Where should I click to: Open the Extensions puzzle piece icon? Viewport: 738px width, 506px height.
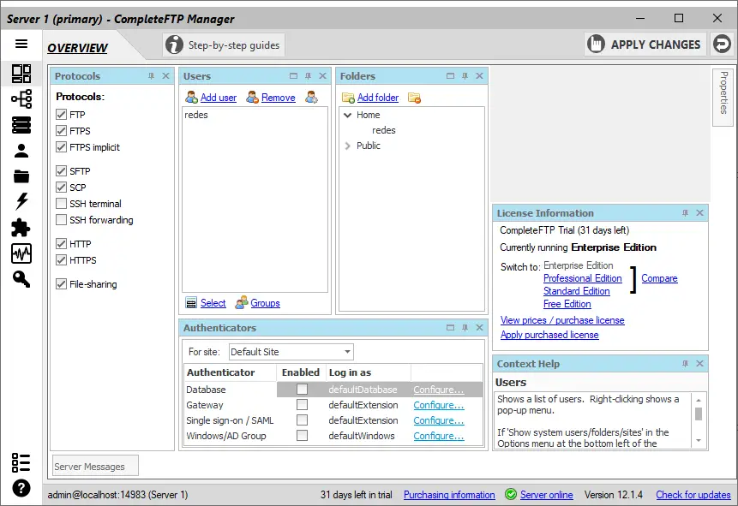tap(21, 228)
